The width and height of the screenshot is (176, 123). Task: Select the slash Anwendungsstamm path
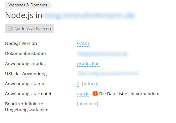78,84
